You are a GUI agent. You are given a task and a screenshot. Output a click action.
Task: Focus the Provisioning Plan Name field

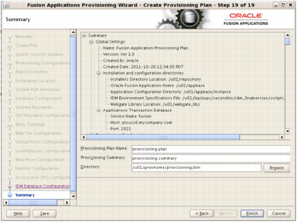pyautogui.click(x=211, y=149)
